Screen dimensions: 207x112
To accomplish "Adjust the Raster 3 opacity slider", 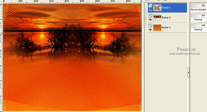I will (x=199, y=6).
